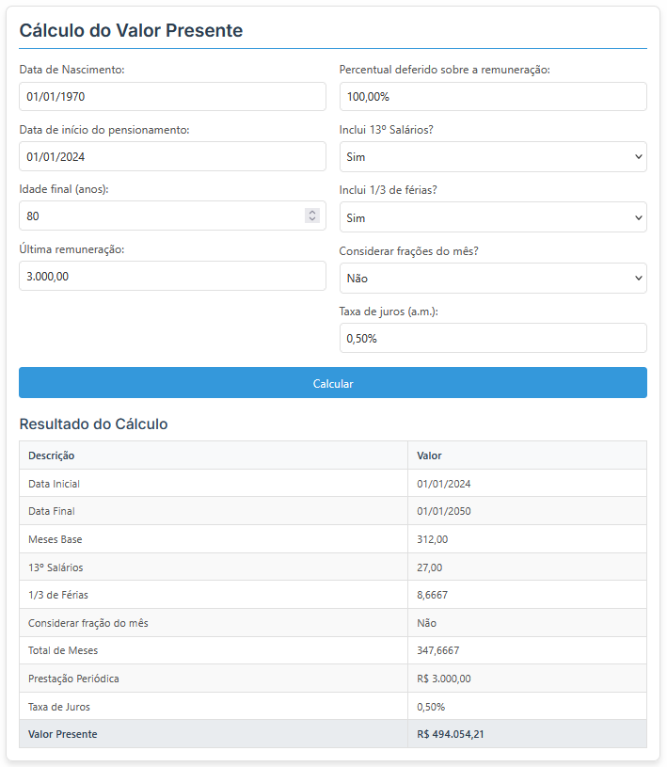Click the Descrição column header
This screenshot has height=767, width=667.
tap(52, 455)
